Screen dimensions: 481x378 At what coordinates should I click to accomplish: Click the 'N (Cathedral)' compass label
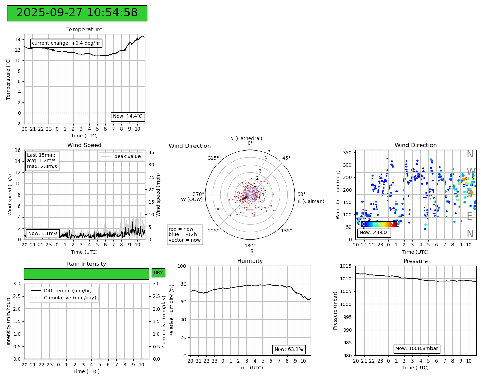(x=246, y=138)
